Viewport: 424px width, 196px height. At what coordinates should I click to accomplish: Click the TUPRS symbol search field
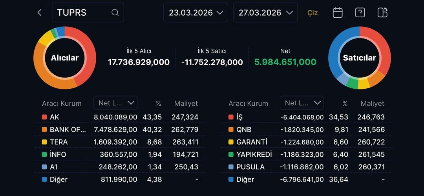(82, 13)
